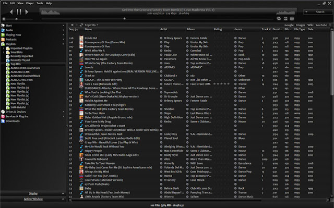This screenshot has height=208, width=334.
Task: Open the Tools menu
Action: [40, 3]
